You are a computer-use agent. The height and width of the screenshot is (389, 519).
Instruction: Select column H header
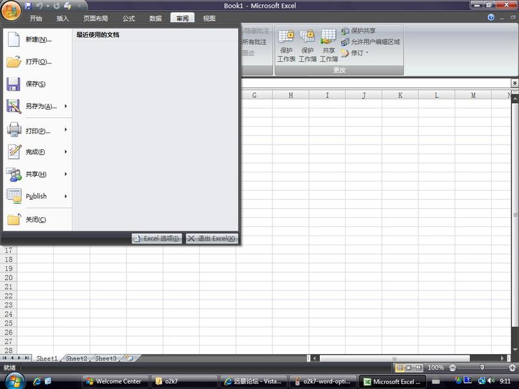(291, 95)
